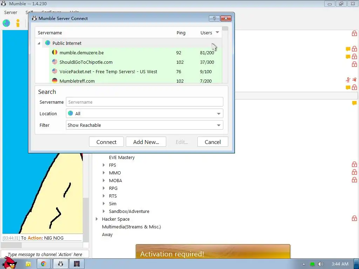359x269 pixels.
Task: Click the Add New... button
Action: click(146, 142)
